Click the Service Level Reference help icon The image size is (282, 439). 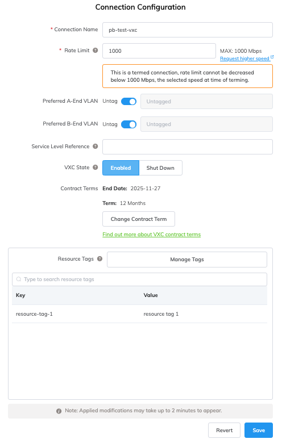(96, 147)
